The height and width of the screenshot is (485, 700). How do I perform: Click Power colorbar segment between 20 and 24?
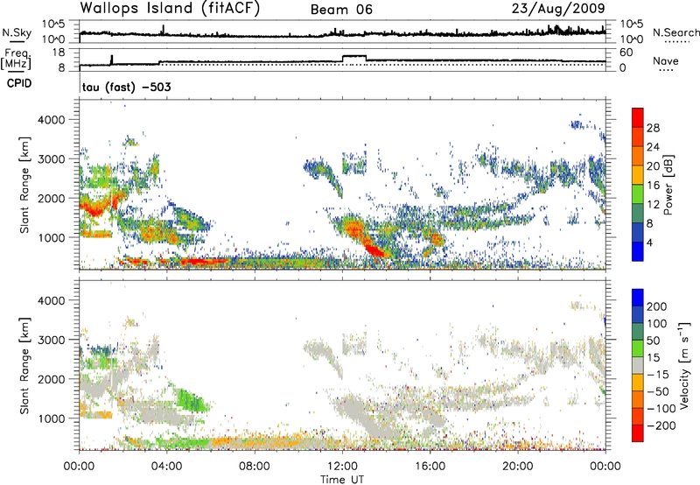tap(638, 156)
